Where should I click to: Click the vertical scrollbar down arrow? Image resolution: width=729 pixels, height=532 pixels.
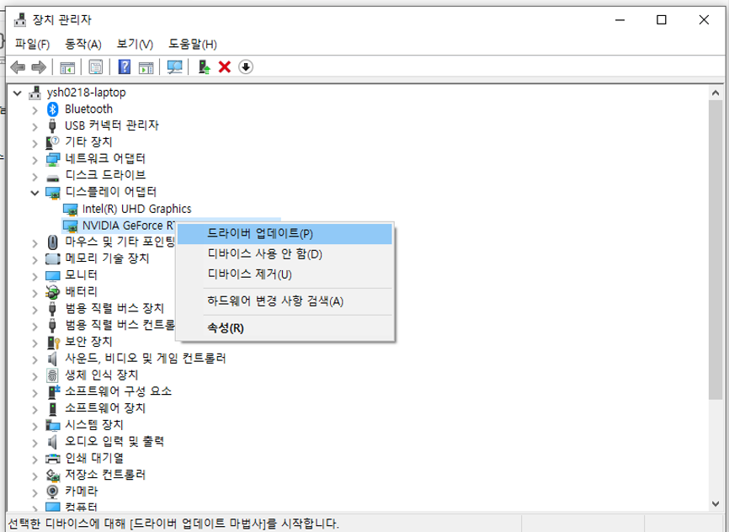716,503
